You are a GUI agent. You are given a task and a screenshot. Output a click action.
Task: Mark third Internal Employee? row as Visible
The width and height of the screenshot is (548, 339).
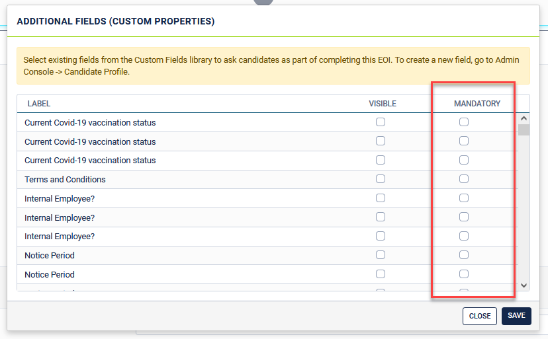tap(381, 236)
